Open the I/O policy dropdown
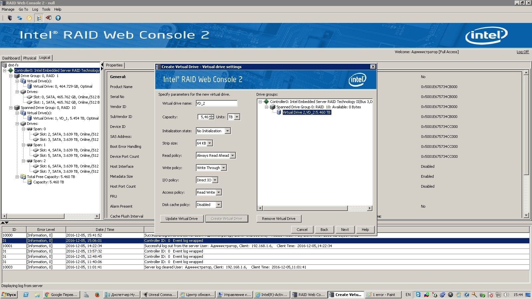This screenshot has width=532, height=299. [x=215, y=180]
